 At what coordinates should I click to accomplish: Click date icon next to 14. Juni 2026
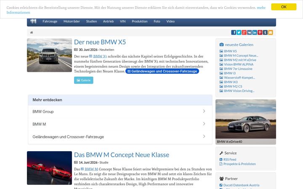(76, 163)
